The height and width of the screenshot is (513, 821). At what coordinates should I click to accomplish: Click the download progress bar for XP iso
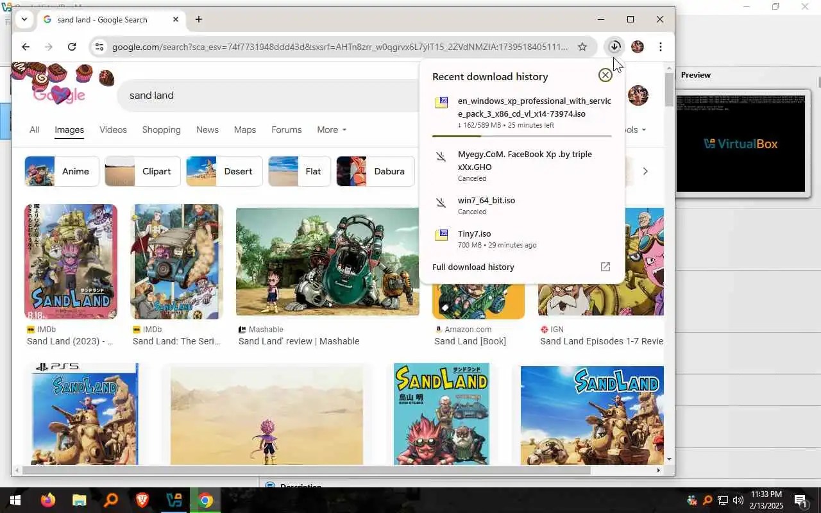521,136
